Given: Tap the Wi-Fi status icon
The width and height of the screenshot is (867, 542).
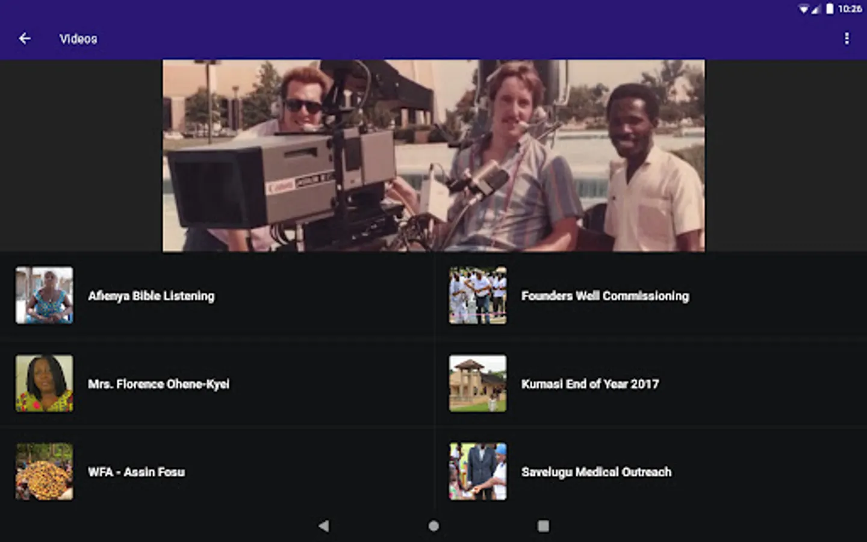Looking at the screenshot, I should 803,9.
